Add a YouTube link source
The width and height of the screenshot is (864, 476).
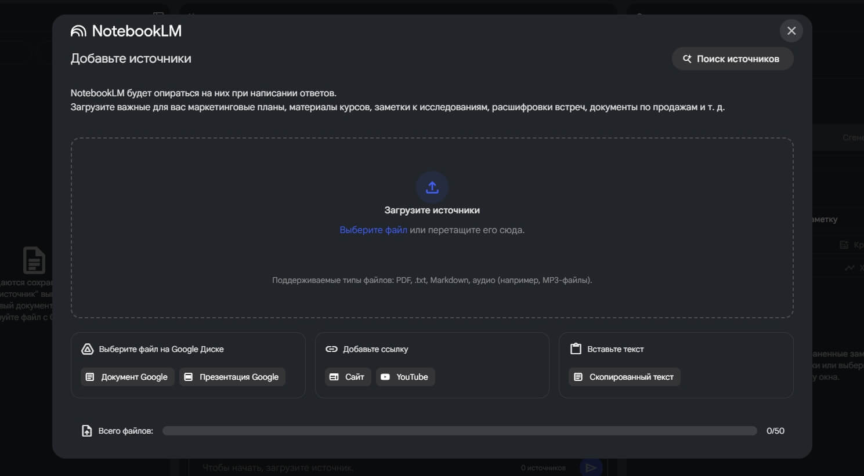[x=405, y=377]
